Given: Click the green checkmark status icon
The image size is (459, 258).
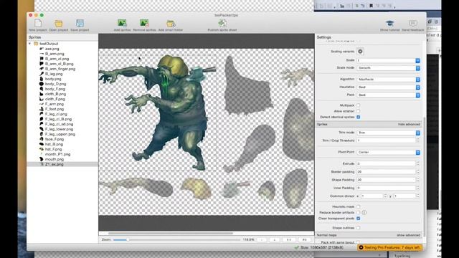Looking at the screenshot, I should point(296,247).
